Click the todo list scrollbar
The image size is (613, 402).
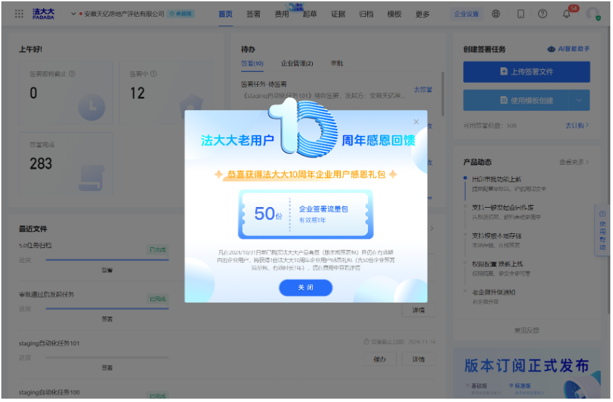pos(444,94)
